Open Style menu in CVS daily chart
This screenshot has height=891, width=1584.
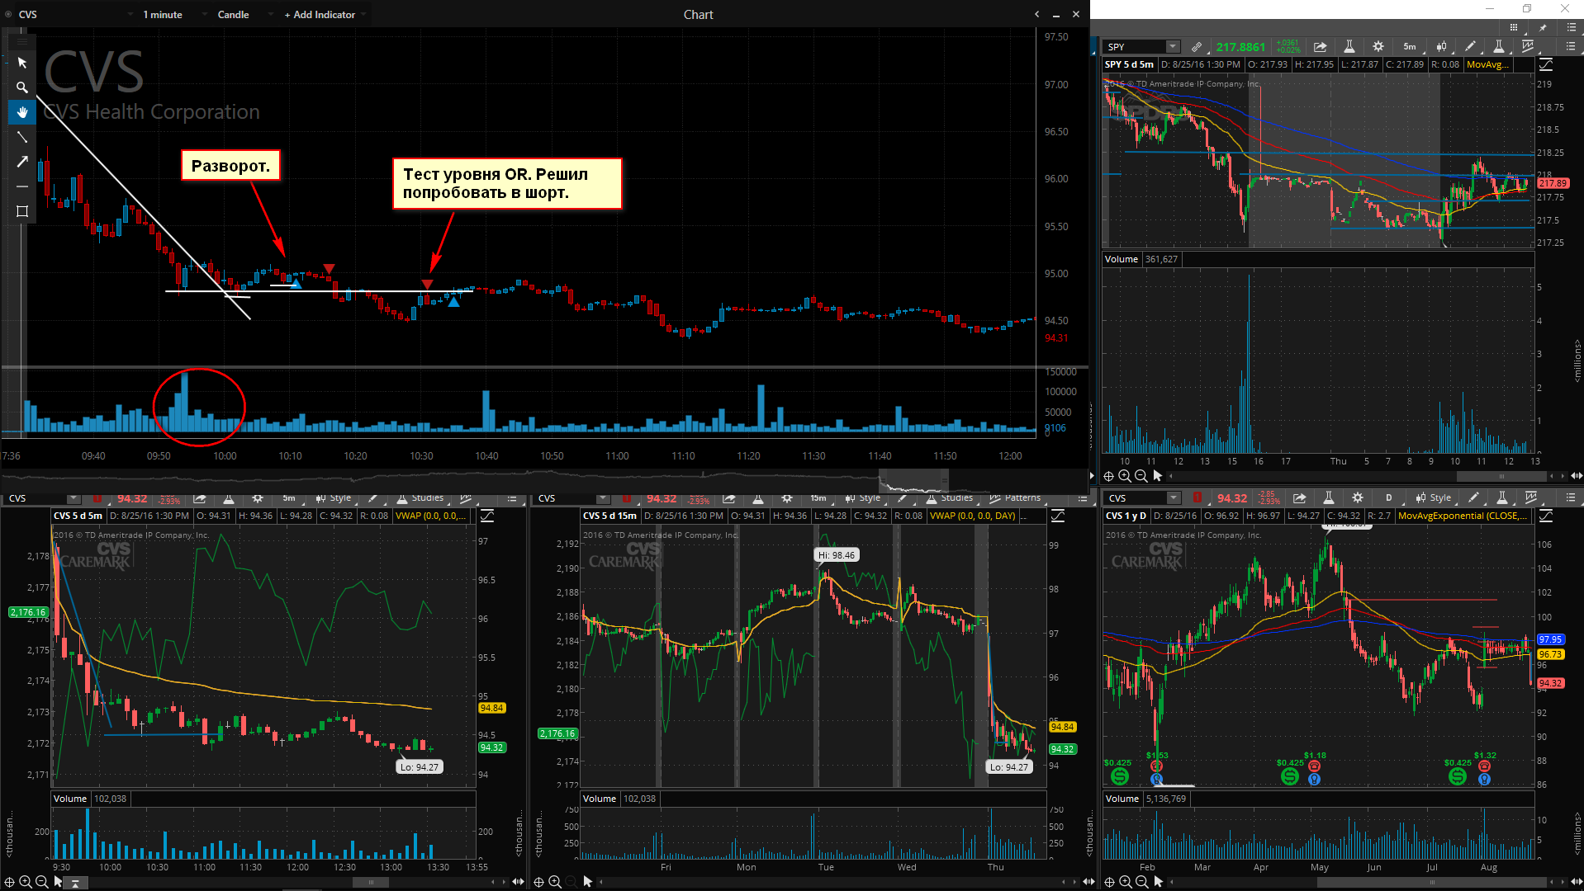[x=1433, y=498]
